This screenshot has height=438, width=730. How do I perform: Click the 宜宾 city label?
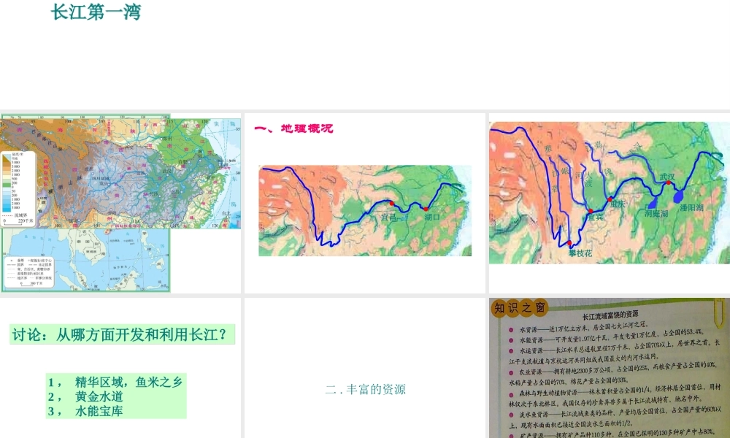pyautogui.click(x=595, y=217)
